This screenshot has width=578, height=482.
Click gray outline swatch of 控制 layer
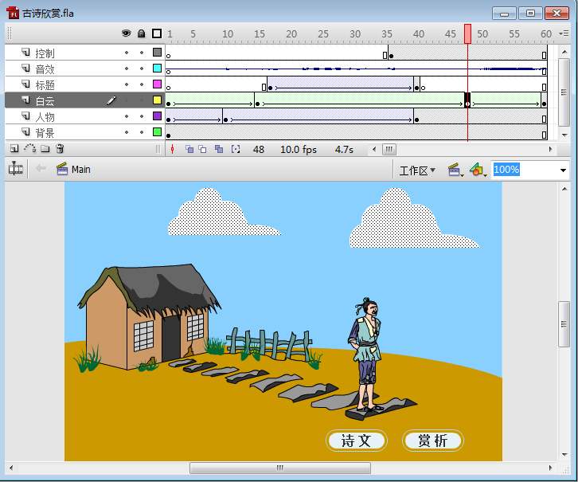tap(157, 53)
